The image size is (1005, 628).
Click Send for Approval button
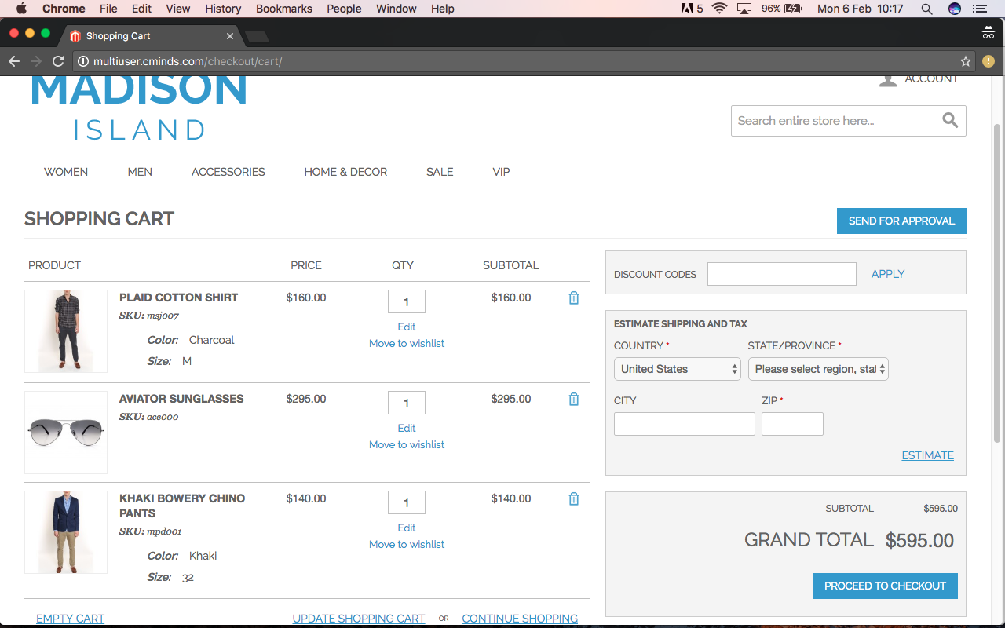901,221
